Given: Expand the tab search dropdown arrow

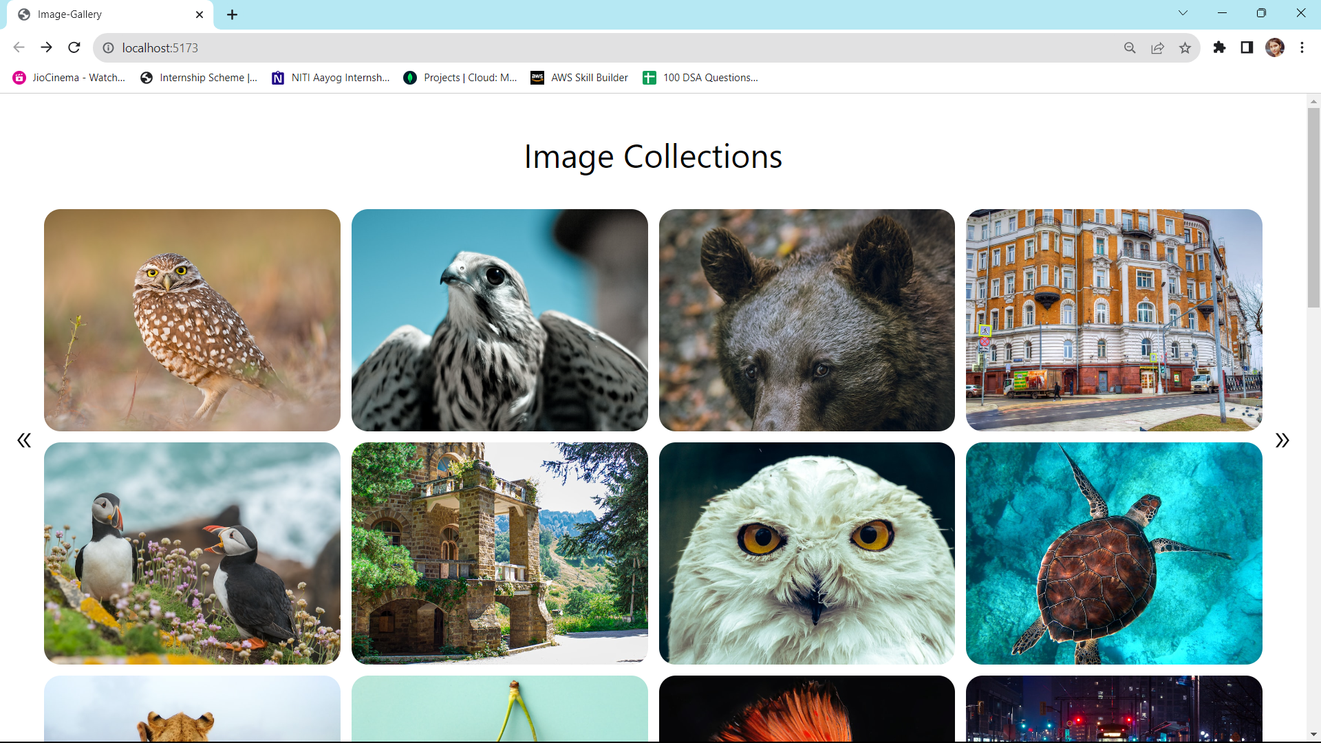Looking at the screenshot, I should (1183, 13).
